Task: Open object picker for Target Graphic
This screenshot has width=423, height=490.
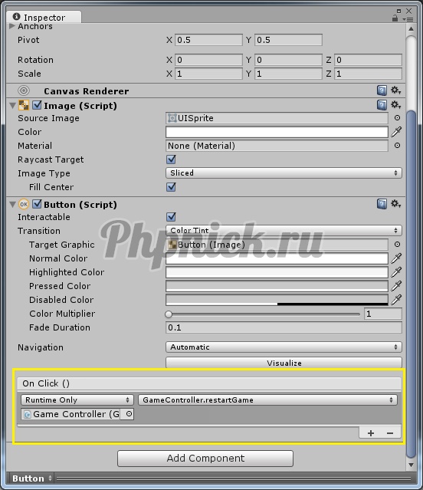Action: [397, 245]
